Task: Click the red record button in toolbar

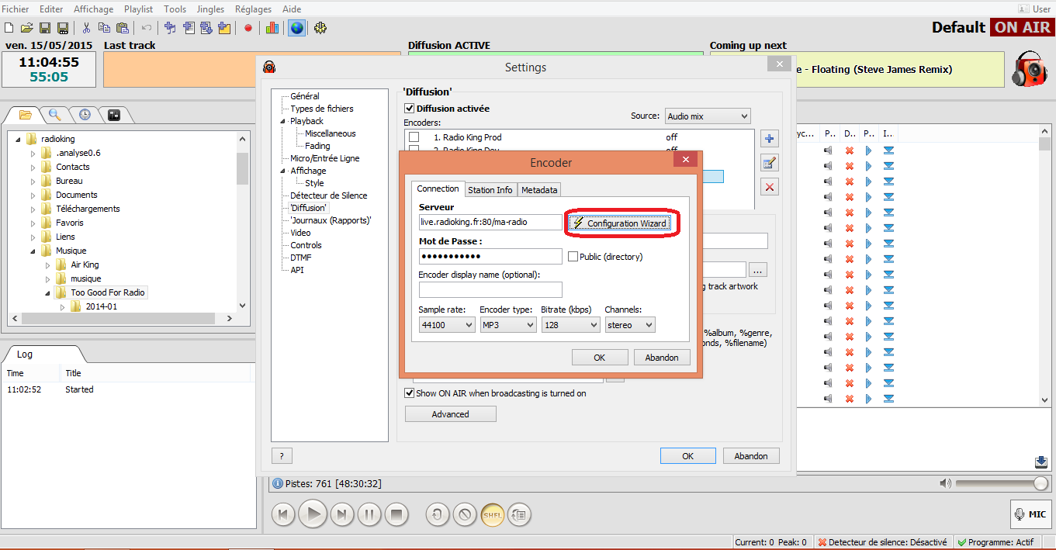Action: [x=248, y=28]
